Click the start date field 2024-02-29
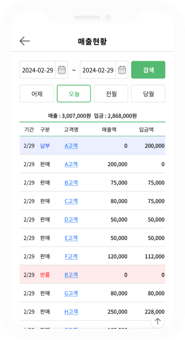 38,70
